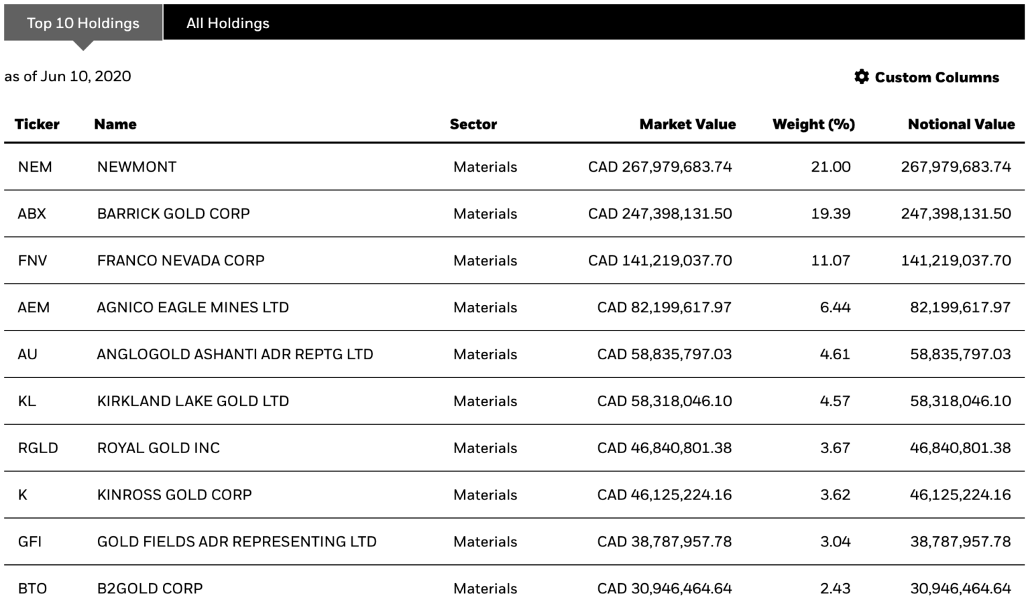Click the as of Jun 10, 2020 date
Screen dimensions: 1030x606
[67, 76]
